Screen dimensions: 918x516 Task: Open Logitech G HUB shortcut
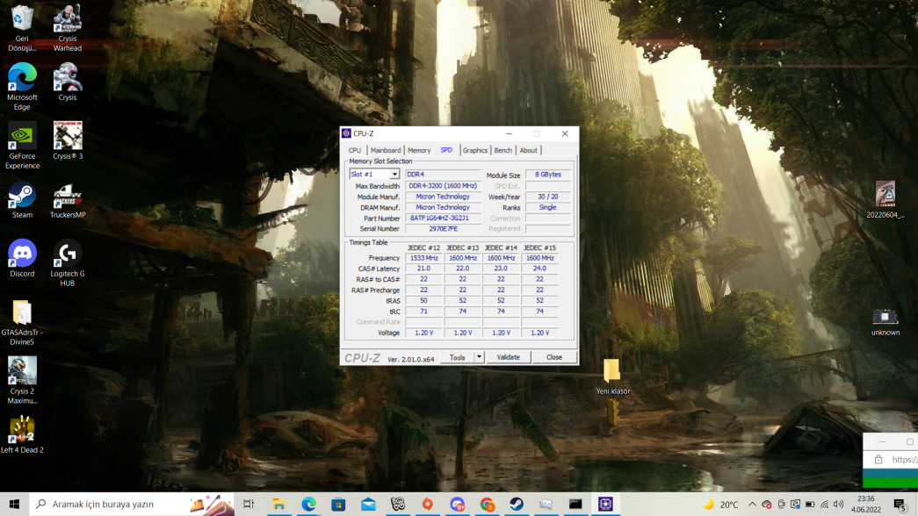[x=68, y=254]
